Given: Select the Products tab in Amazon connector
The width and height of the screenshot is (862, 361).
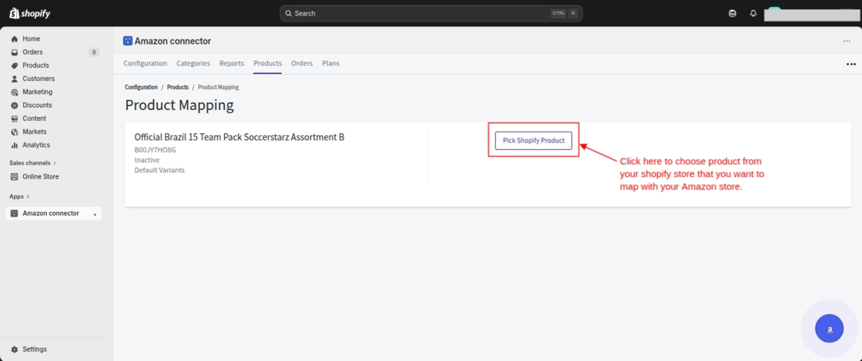Looking at the screenshot, I should pyautogui.click(x=268, y=64).
